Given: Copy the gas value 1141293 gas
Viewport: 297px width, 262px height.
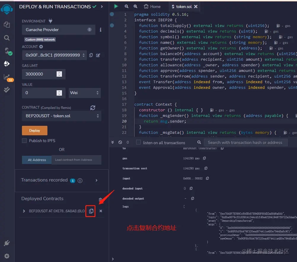Looking at the screenshot, I should tap(205, 158).
